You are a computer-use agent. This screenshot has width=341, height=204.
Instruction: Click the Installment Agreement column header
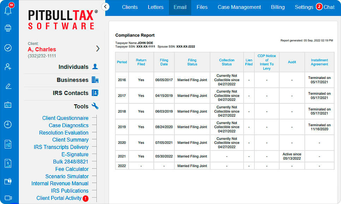tap(319, 62)
